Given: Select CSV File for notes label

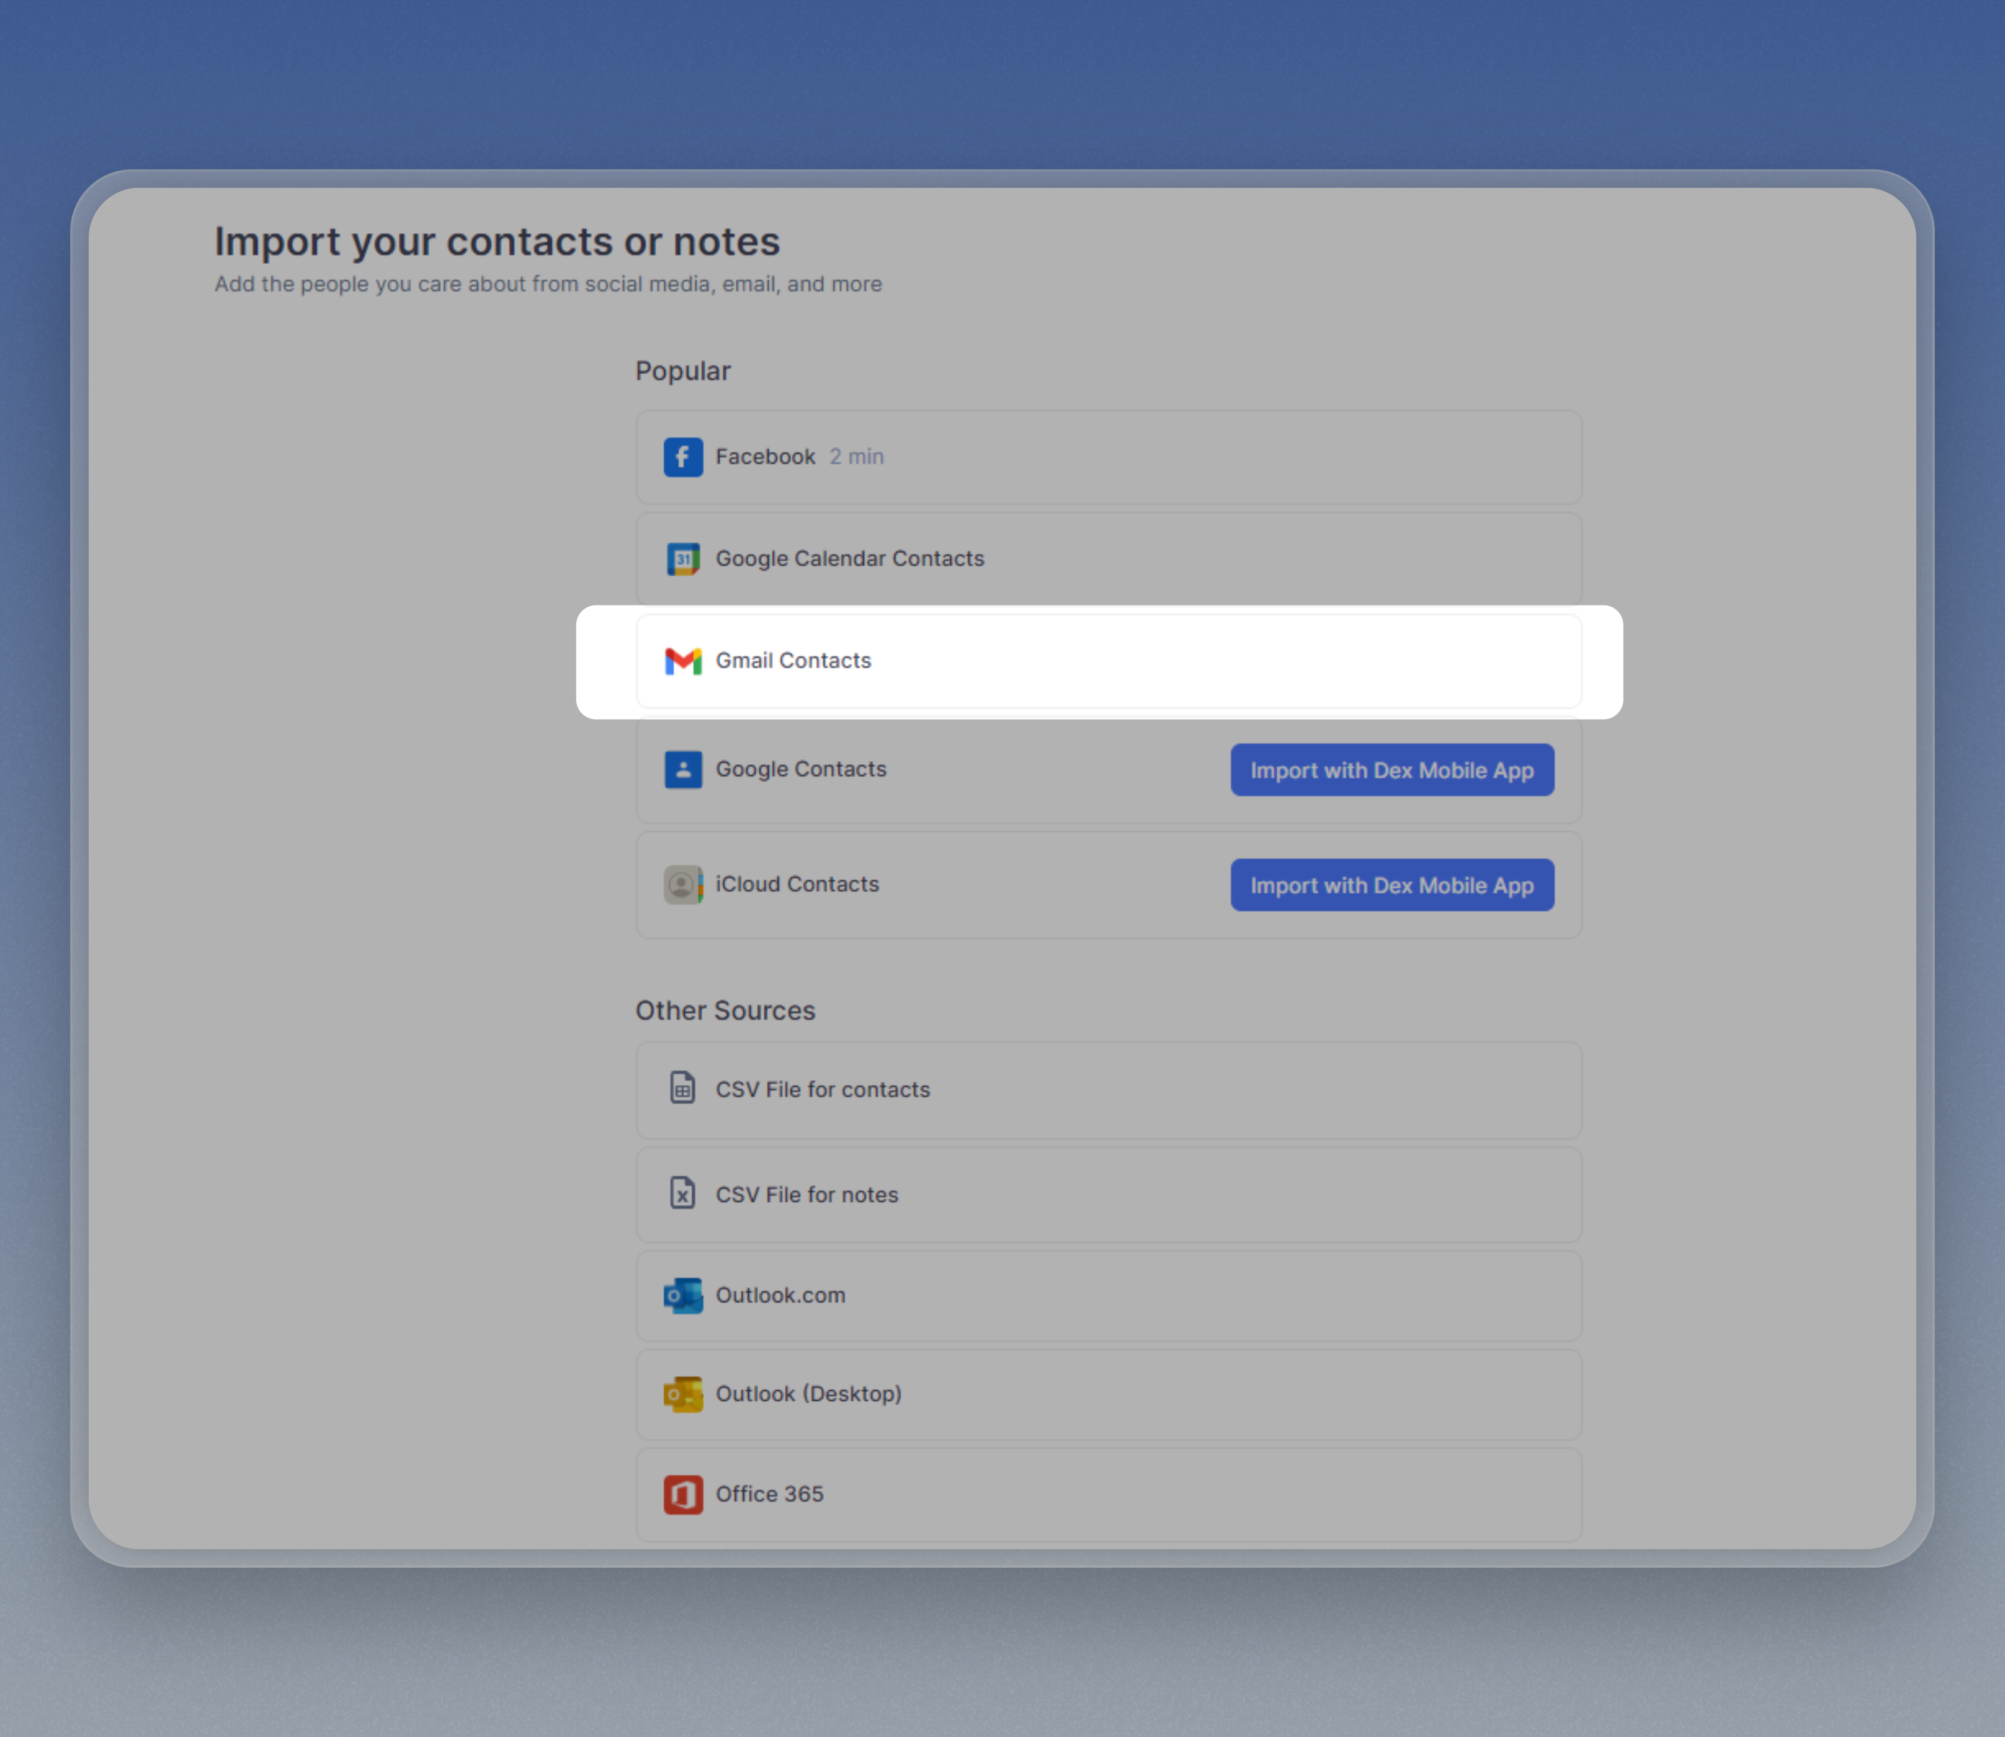Looking at the screenshot, I should point(806,1194).
